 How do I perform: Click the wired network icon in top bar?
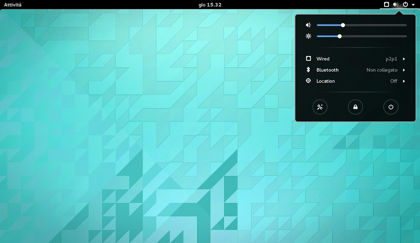[x=386, y=5]
